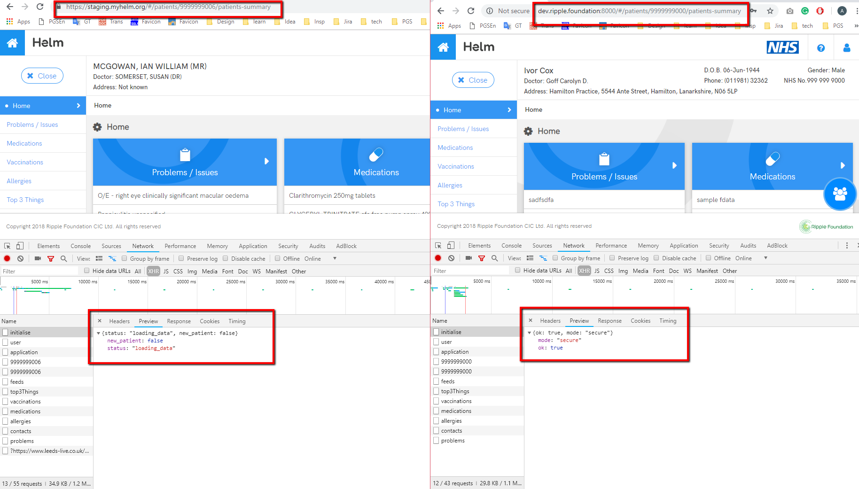Open the Online throttling dropdown

(335, 258)
